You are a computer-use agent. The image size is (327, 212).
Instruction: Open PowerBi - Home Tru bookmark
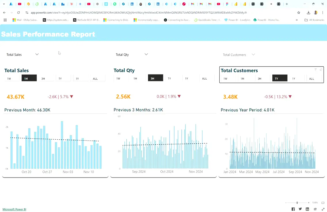[x=267, y=20]
